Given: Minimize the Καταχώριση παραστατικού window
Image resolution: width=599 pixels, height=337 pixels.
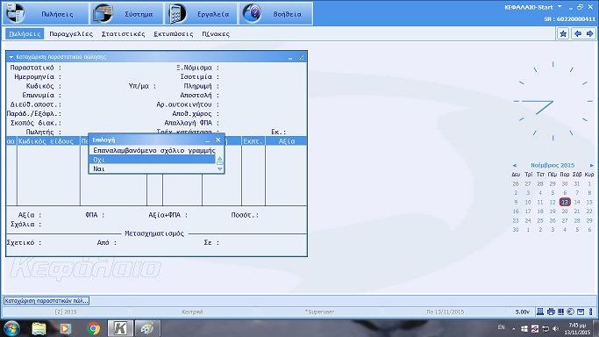Looking at the screenshot, I should pos(290,58).
